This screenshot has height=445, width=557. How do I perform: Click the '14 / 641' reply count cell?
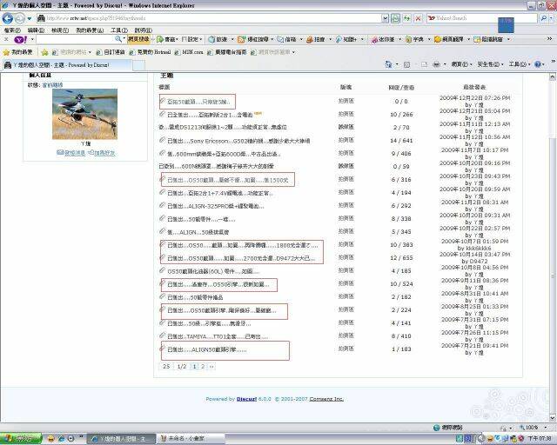pos(401,141)
